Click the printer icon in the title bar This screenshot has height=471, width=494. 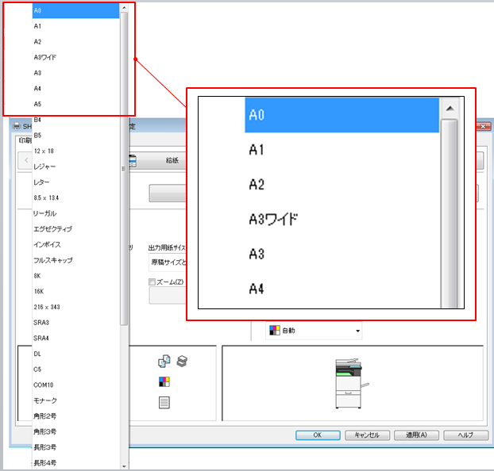(x=17, y=127)
